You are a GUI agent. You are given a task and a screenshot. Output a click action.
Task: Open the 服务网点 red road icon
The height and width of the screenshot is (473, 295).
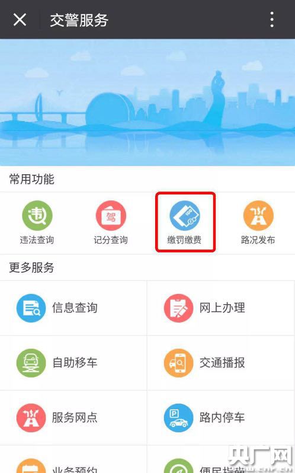coord(31,418)
